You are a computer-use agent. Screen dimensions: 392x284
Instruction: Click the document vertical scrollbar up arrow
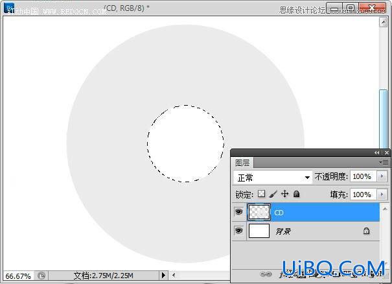[383, 22]
